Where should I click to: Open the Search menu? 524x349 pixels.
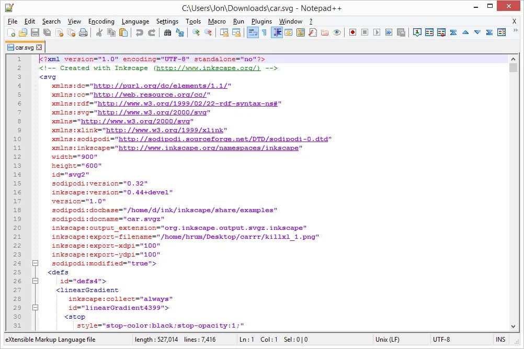pos(51,21)
